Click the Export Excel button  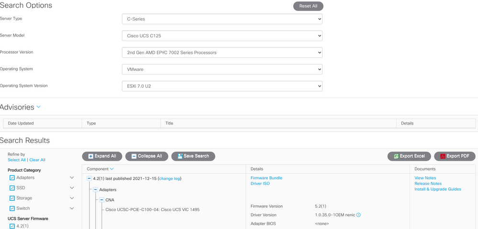point(409,156)
